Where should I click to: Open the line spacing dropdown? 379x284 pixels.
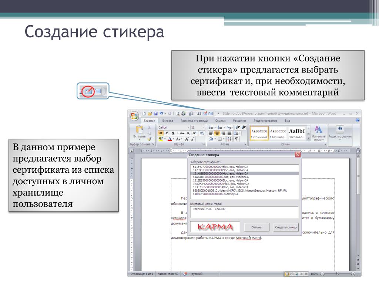[x=237, y=133]
